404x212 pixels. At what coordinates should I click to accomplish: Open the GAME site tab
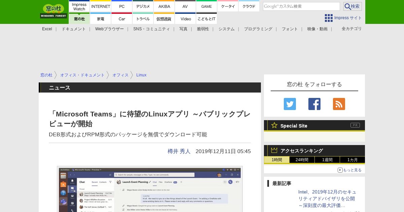click(x=206, y=6)
